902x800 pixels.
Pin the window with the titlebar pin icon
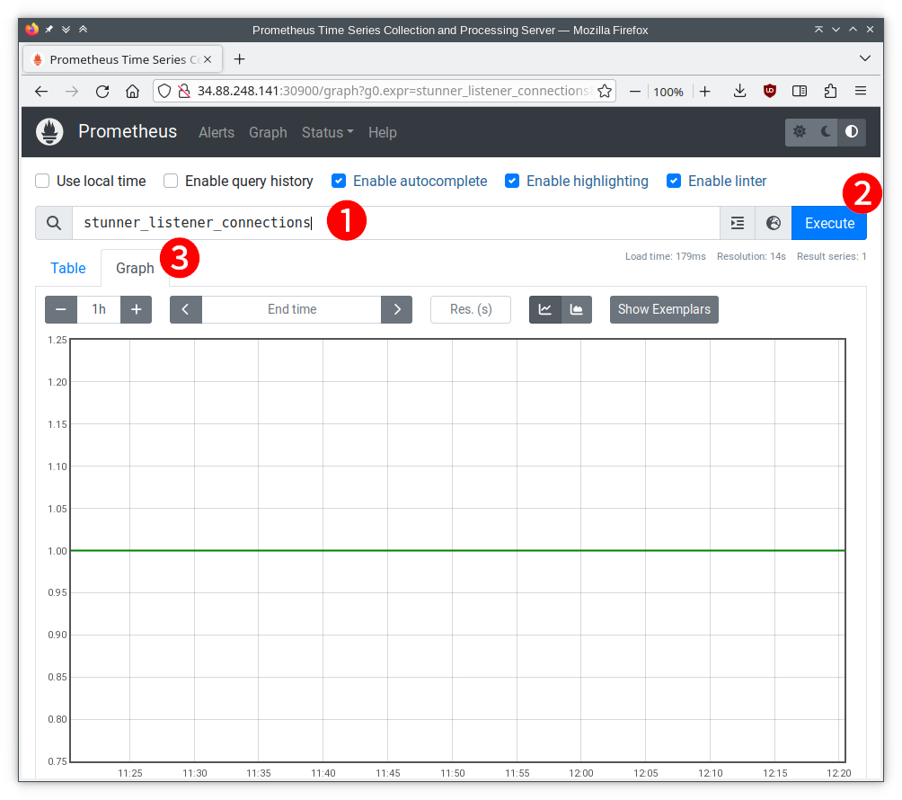(49, 30)
